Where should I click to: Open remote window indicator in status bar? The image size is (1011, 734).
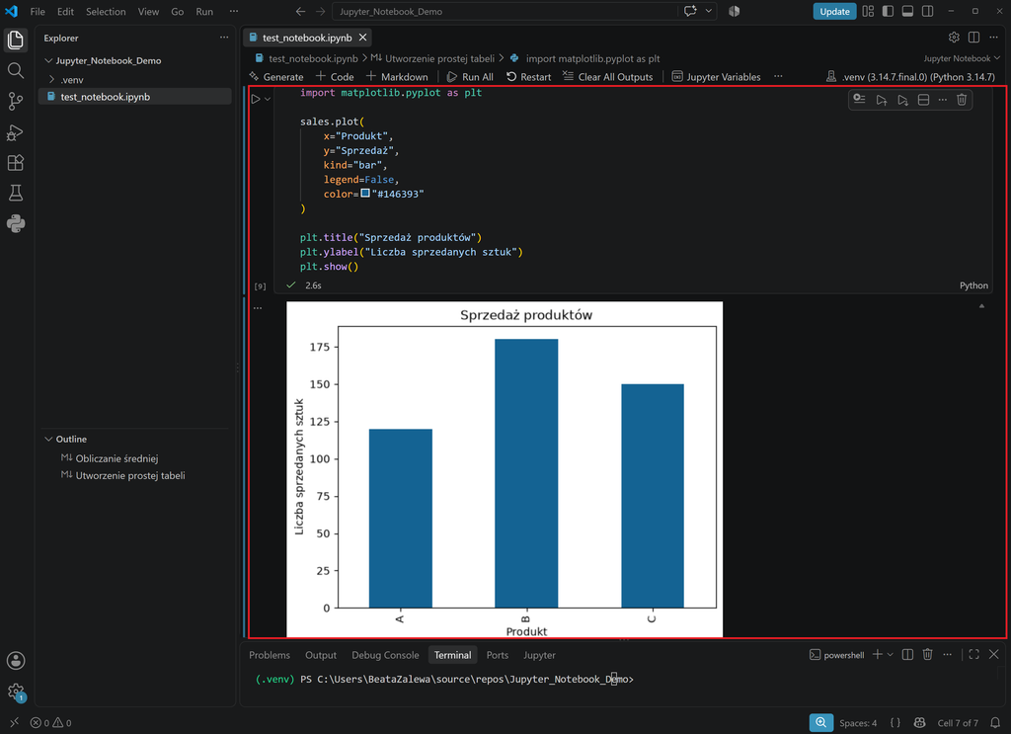coord(14,722)
